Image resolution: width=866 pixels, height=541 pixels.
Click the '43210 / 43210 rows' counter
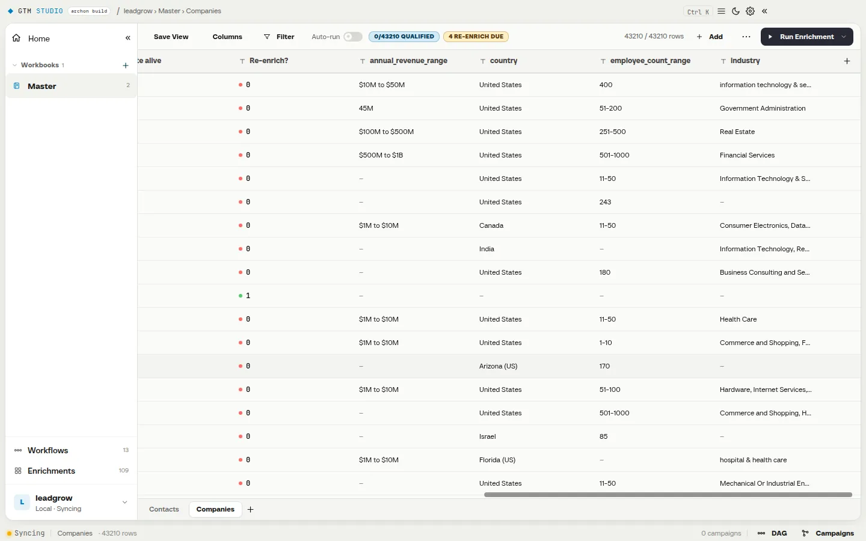tap(654, 37)
